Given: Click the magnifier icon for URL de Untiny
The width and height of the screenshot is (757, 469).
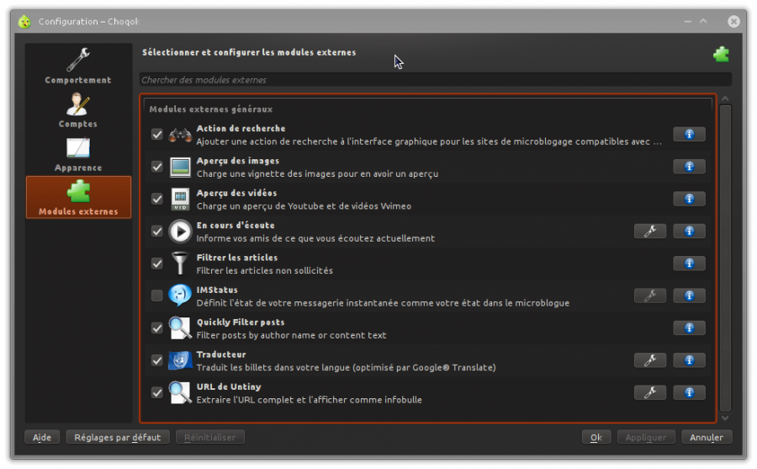Looking at the screenshot, I should 180,392.
